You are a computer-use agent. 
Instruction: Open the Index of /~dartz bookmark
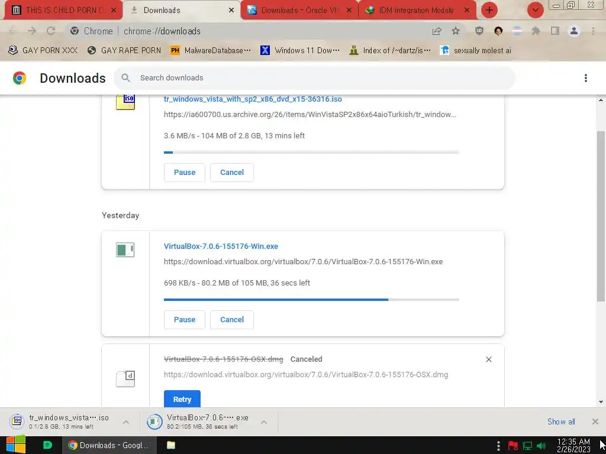389,51
